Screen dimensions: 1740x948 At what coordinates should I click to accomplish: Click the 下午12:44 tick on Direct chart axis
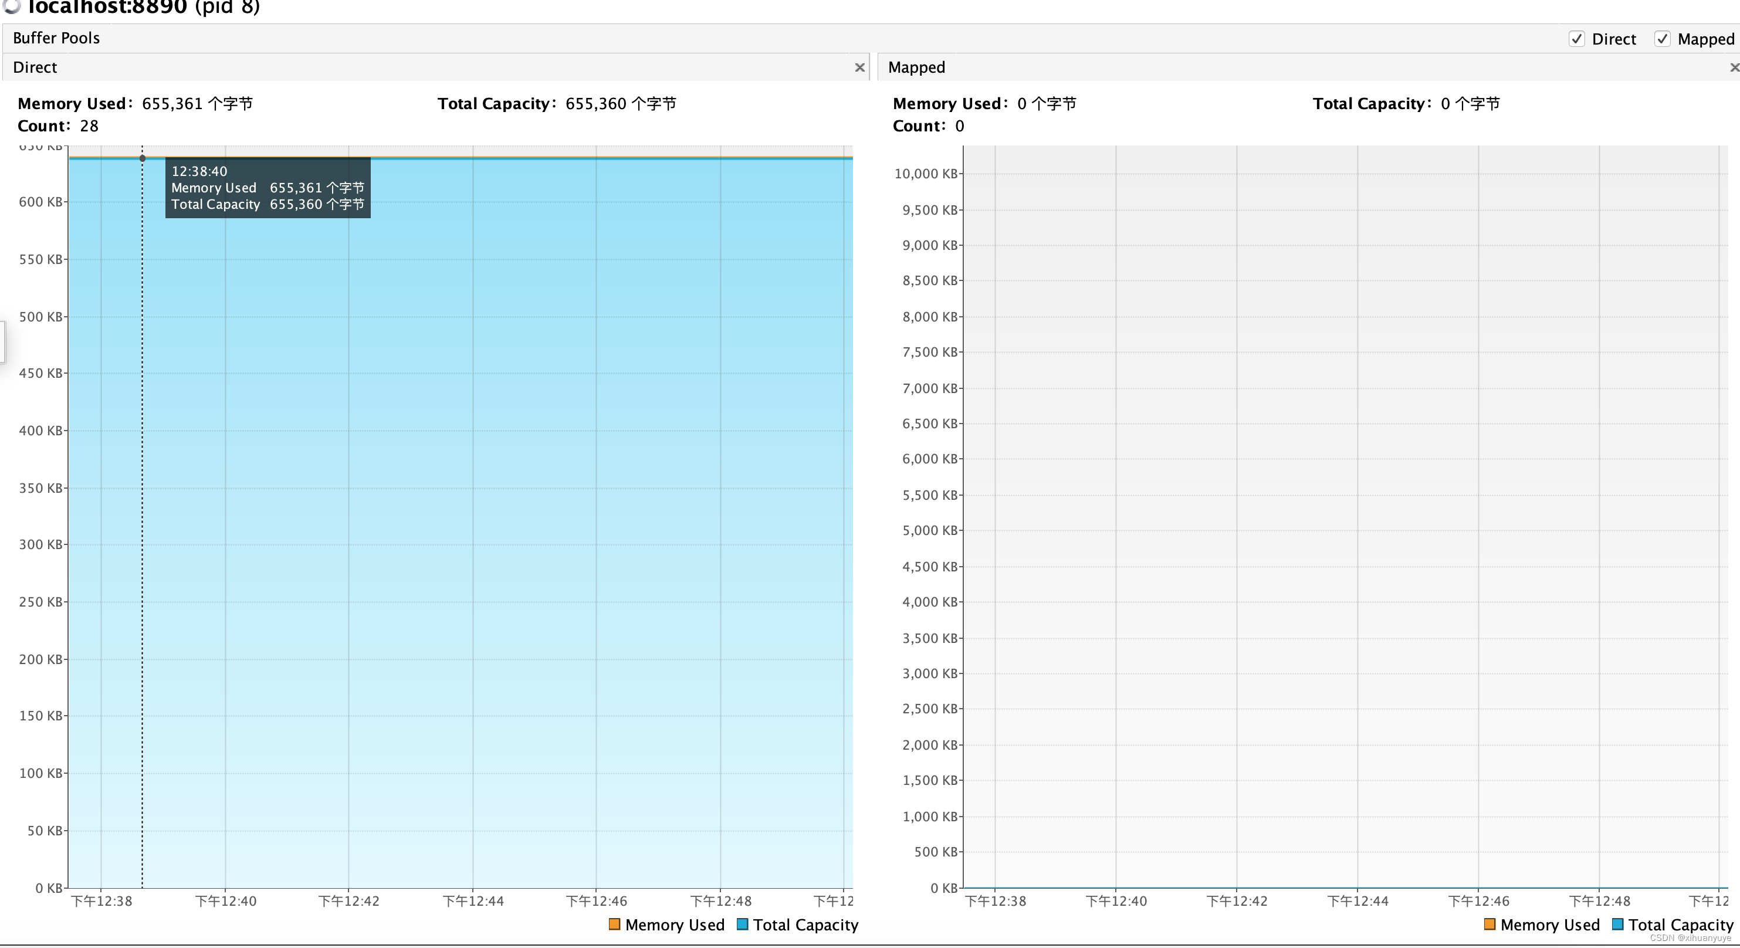coord(473,902)
